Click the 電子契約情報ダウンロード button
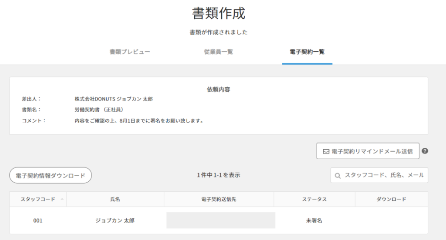 pos(51,176)
